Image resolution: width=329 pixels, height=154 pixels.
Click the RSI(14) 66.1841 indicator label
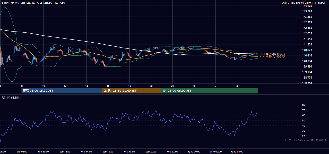11,98
